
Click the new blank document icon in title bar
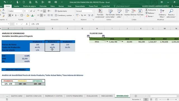[x=24, y=2]
